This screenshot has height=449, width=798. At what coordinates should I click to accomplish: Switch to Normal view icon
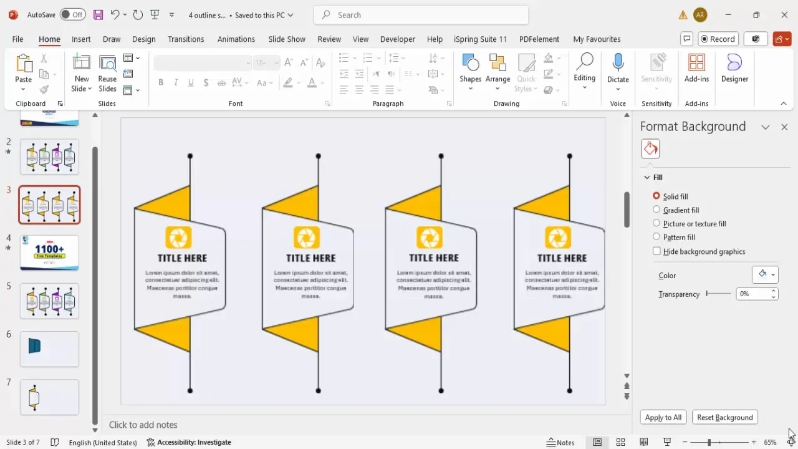(x=597, y=442)
